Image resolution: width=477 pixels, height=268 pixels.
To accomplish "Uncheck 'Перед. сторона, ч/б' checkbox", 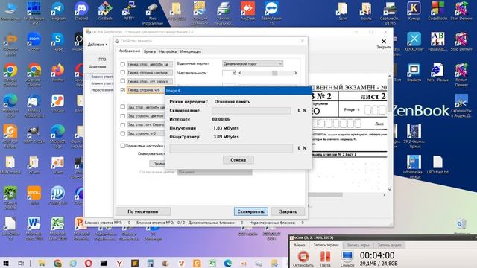I will coord(122,90).
